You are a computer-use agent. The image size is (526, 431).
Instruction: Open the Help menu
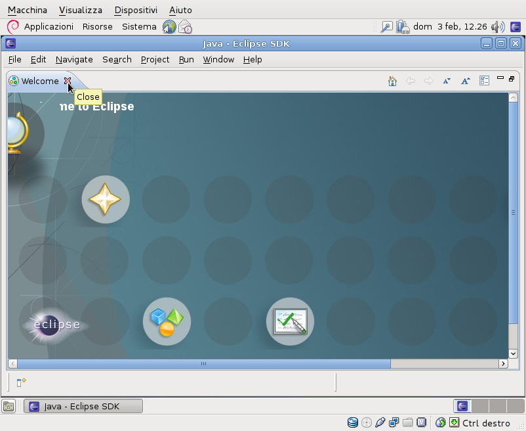(x=253, y=60)
